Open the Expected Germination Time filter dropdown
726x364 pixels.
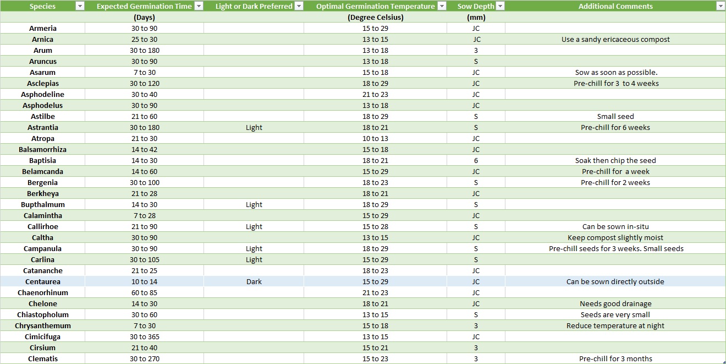click(x=199, y=6)
